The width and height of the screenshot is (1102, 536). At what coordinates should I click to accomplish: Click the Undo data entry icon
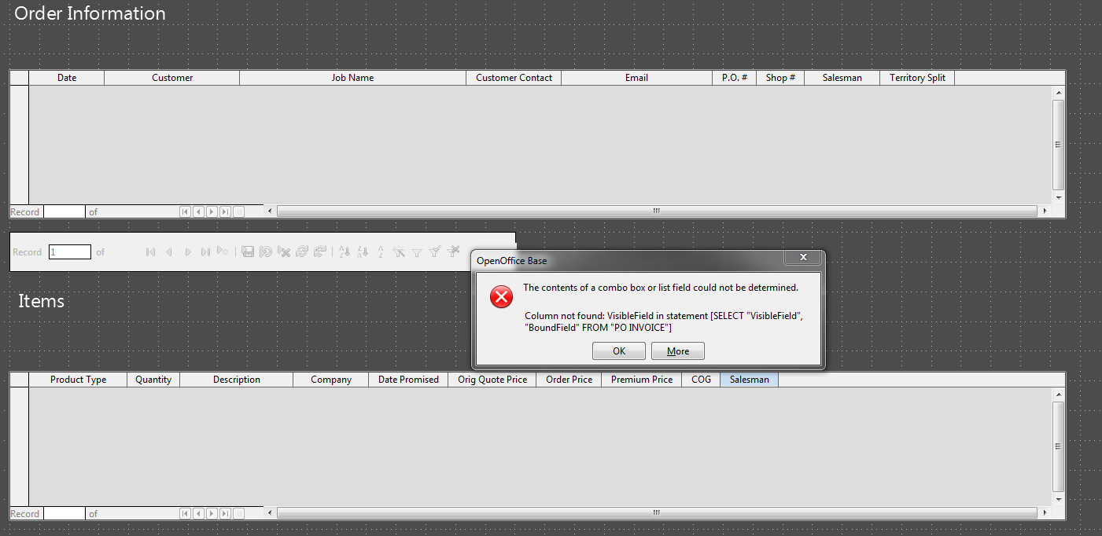[x=266, y=252]
